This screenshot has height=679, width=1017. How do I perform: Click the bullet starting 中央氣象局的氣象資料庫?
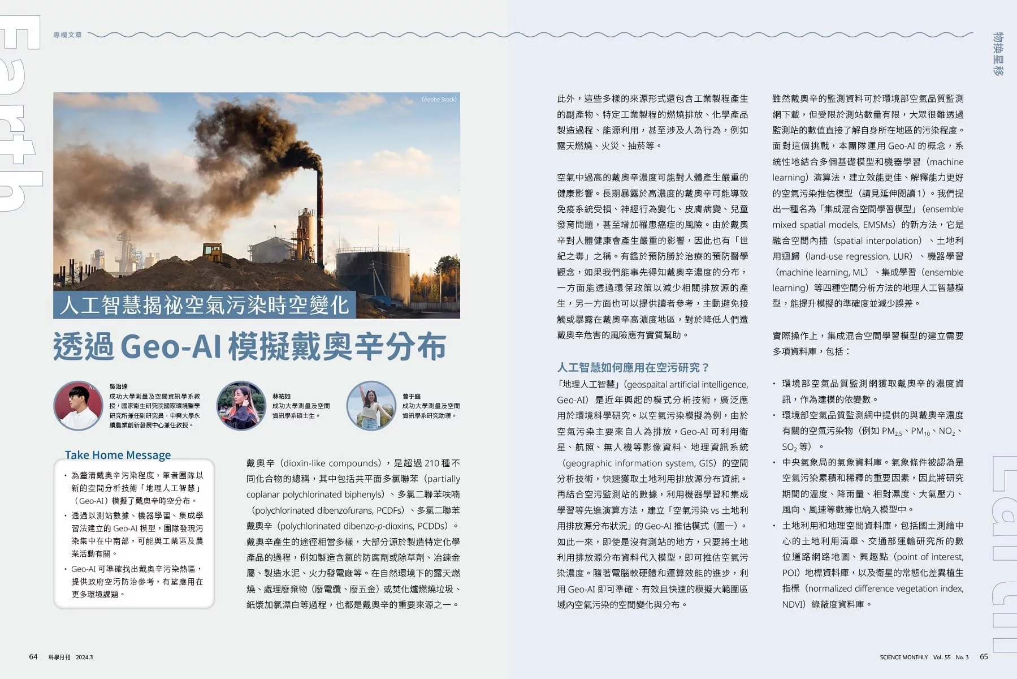(x=868, y=486)
